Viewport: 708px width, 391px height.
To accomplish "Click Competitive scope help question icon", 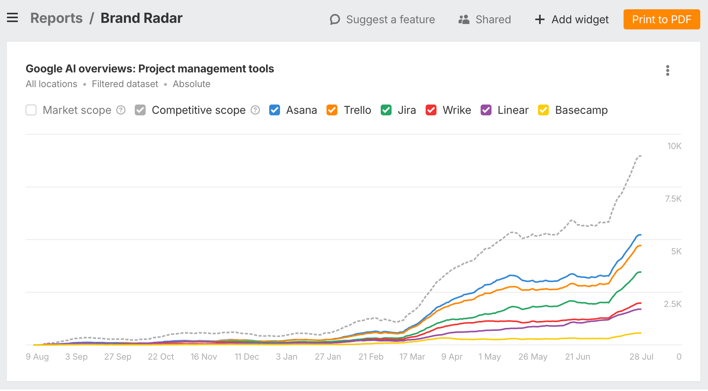I will (255, 110).
